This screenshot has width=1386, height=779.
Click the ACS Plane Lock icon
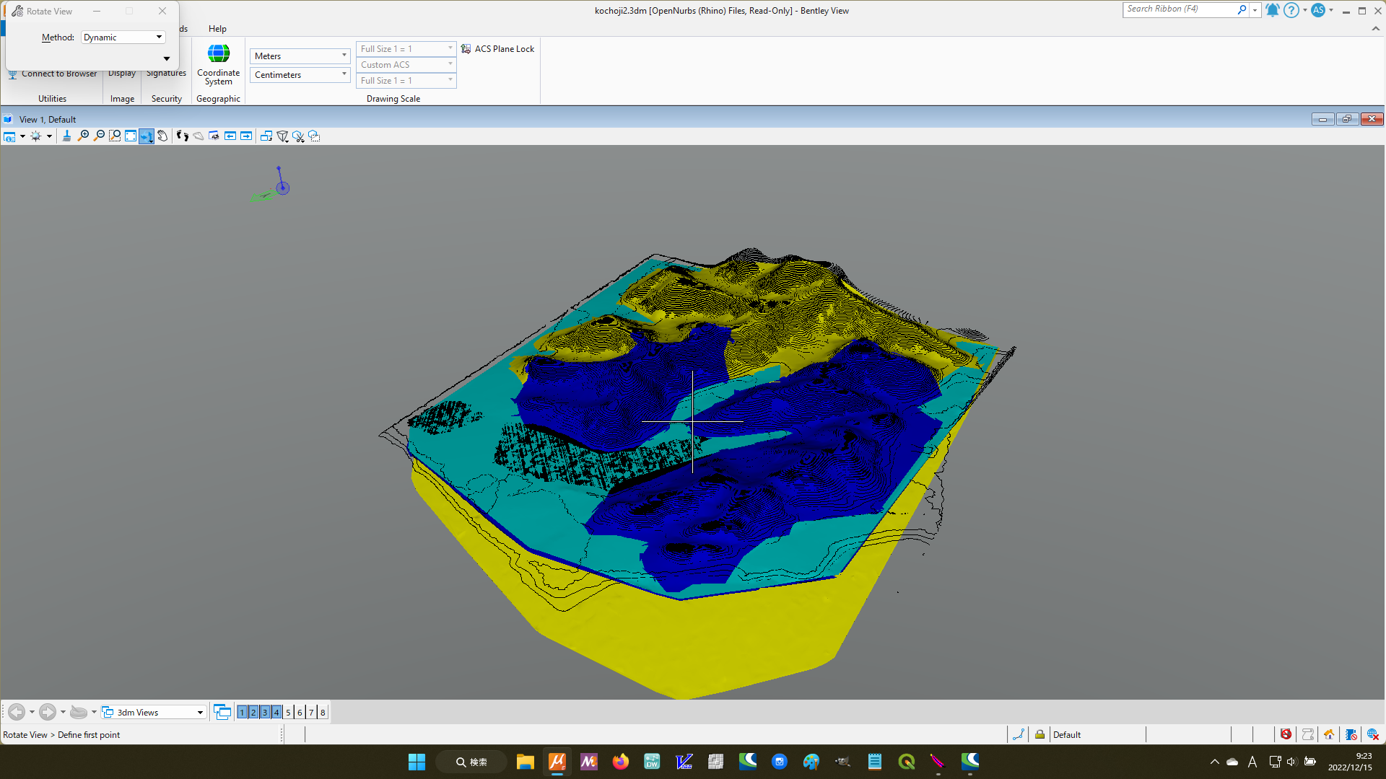(x=466, y=49)
